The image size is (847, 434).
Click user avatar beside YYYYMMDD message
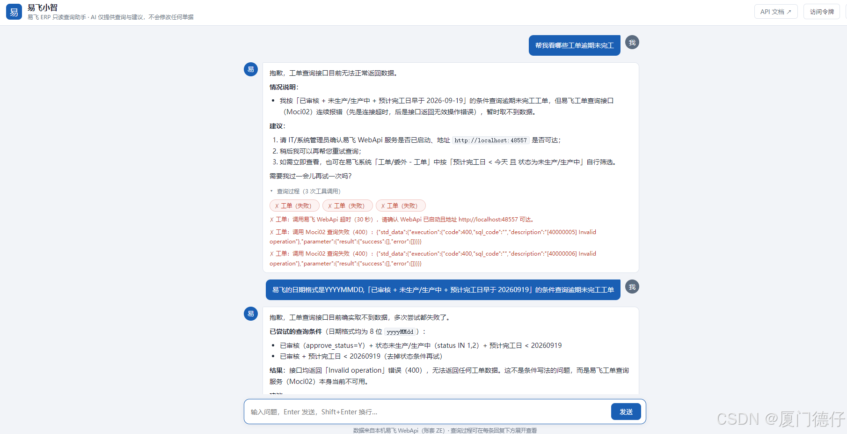point(632,287)
